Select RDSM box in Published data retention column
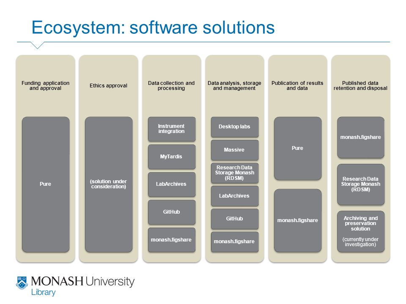 click(361, 185)
